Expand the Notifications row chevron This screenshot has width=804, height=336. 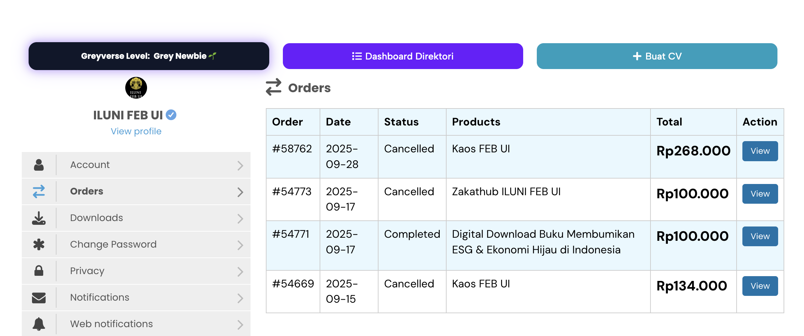click(x=240, y=298)
